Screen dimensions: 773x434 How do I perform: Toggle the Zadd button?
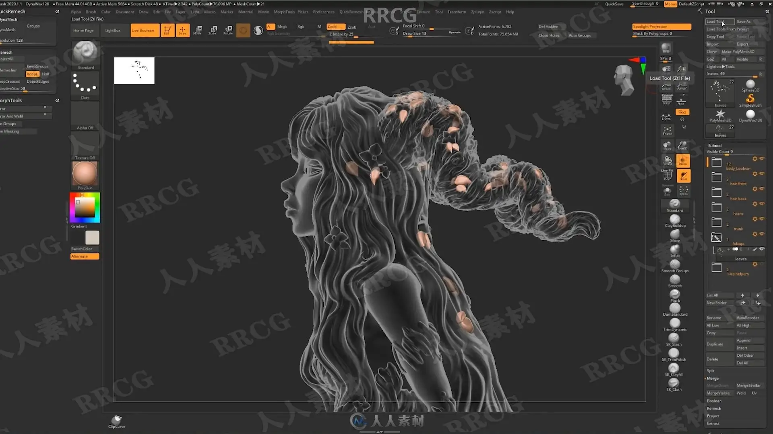point(335,27)
